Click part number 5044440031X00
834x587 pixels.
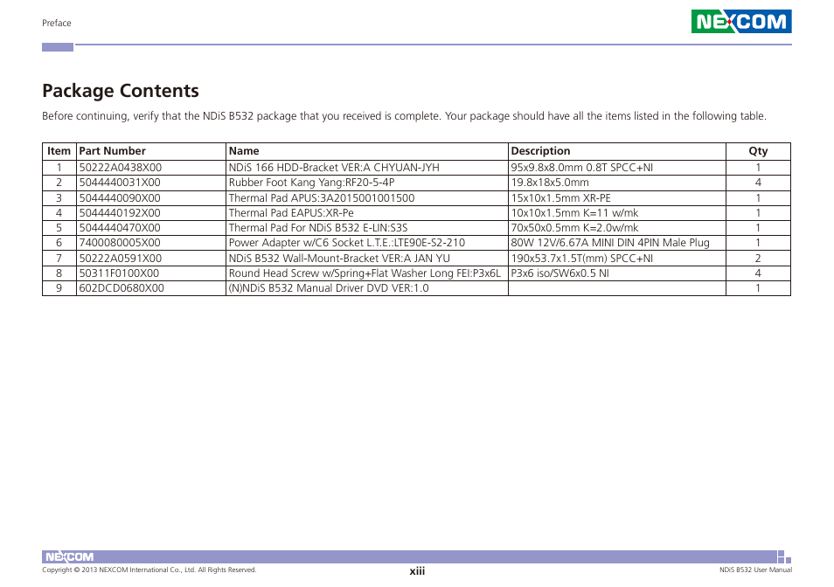coord(120,183)
